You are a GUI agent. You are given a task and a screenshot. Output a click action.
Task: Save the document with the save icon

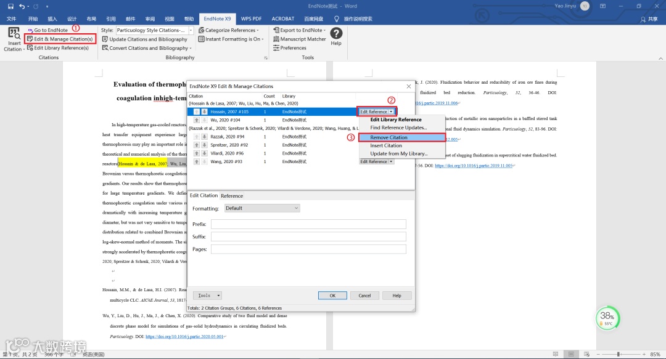point(10,6)
